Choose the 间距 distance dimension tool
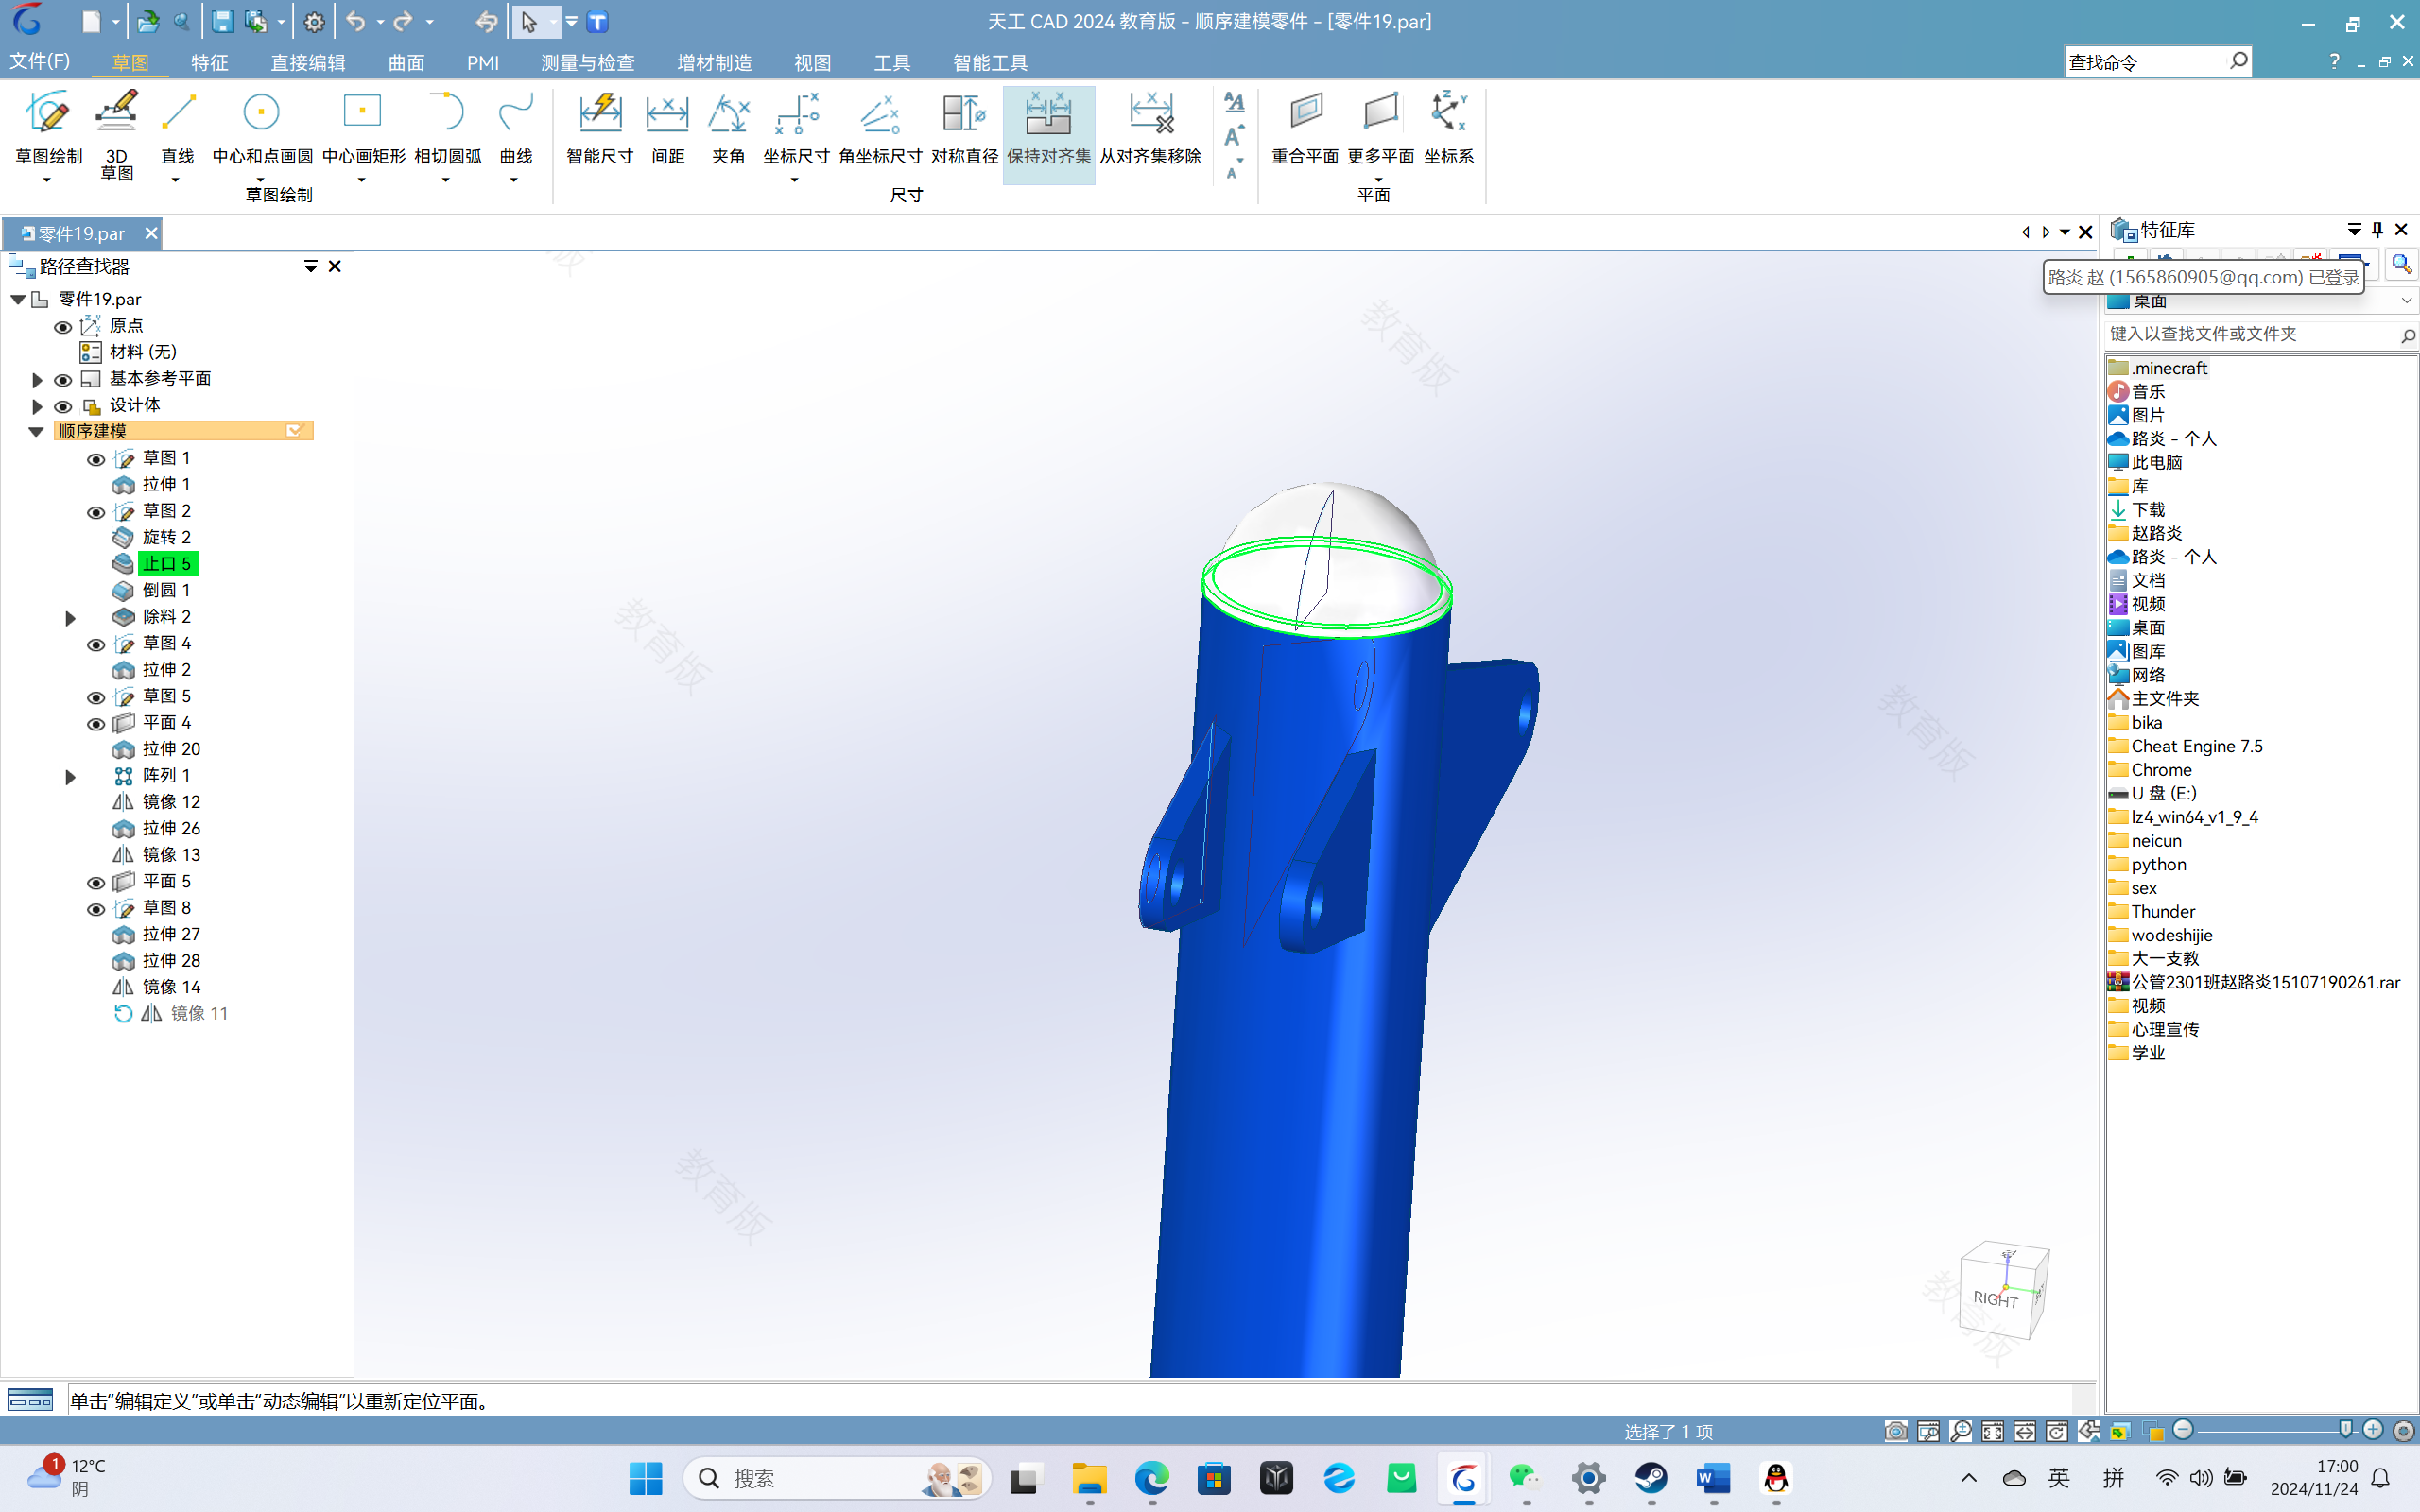The height and width of the screenshot is (1512, 2420). point(667,128)
